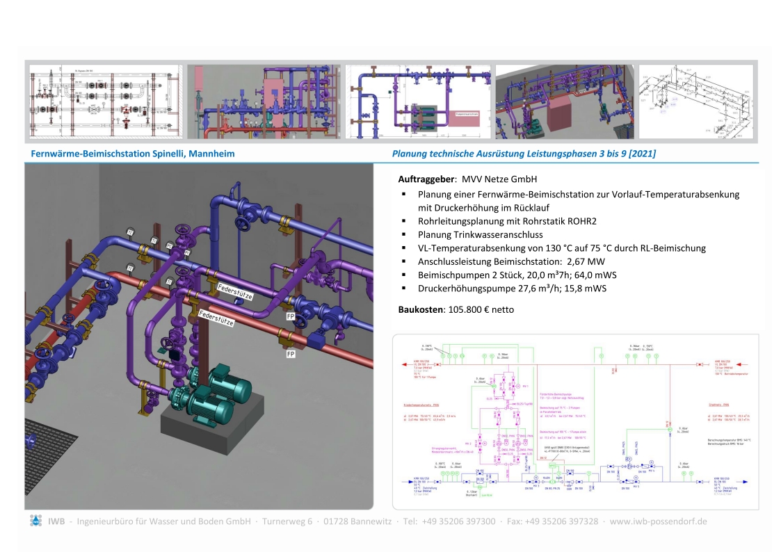Open the third thumbnail with white background piping
The width and height of the screenshot is (781, 552).
pyautogui.click(x=419, y=102)
